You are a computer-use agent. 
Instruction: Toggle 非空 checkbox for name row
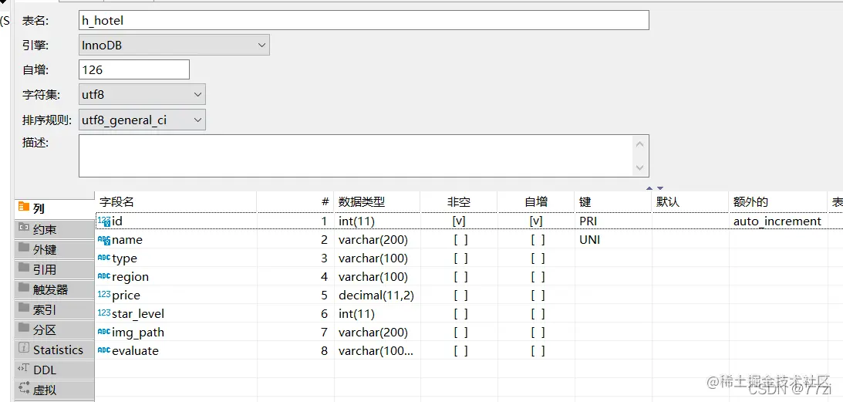point(460,240)
